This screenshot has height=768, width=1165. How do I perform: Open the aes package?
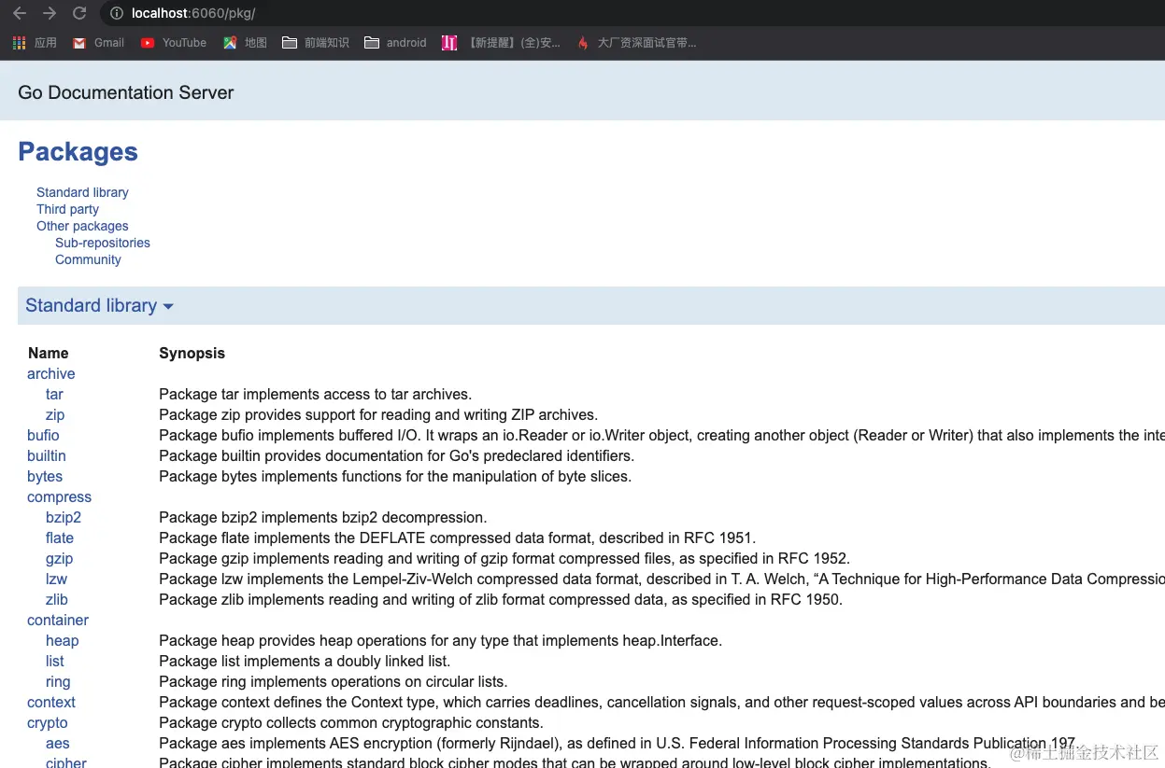(58, 743)
